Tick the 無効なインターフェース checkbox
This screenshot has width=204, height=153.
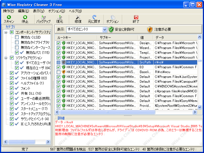click(17, 47)
